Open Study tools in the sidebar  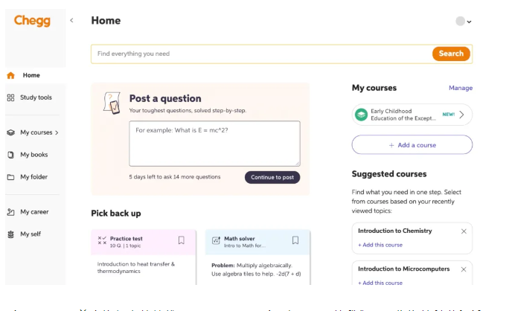tap(35, 97)
